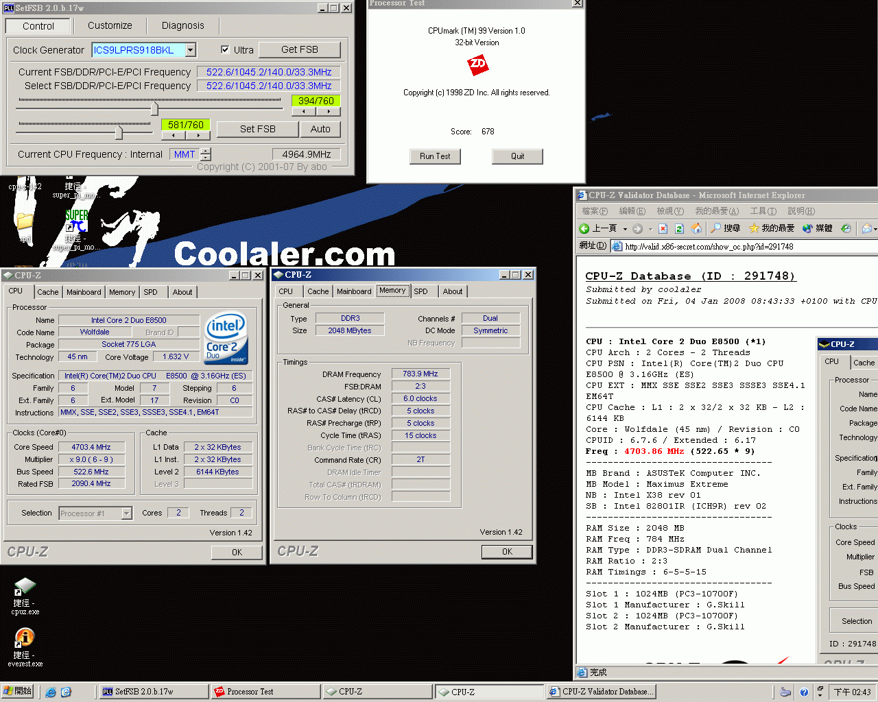Viewport: 878px width, 702px height.
Task: Click left arrow under 394/760 value
Action: pyautogui.click(x=304, y=111)
